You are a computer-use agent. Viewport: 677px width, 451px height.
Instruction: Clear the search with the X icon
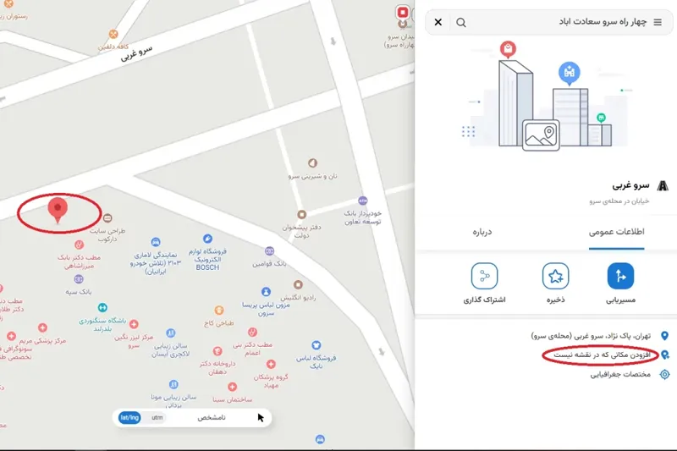click(438, 22)
